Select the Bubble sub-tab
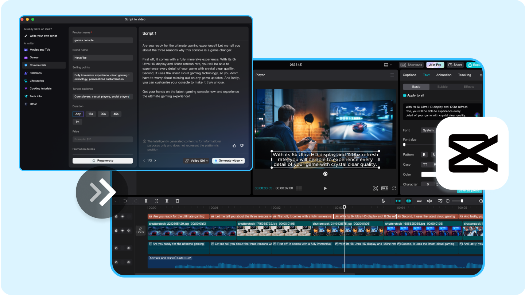 (x=442, y=87)
